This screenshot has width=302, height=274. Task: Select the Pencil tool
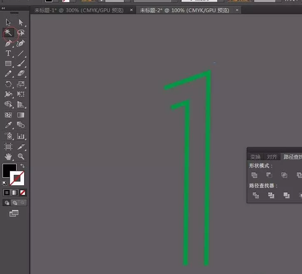8,74
